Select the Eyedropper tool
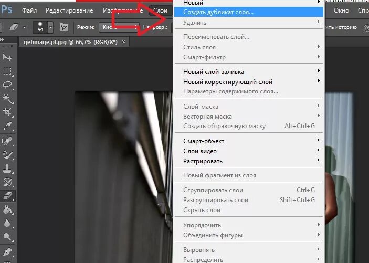Viewport: 369px width, 263px height. tap(7, 126)
